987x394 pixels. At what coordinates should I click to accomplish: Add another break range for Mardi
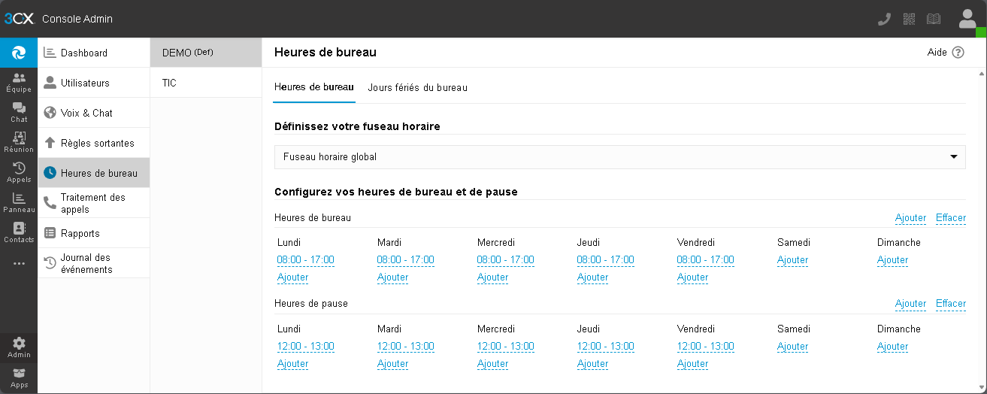coord(393,364)
